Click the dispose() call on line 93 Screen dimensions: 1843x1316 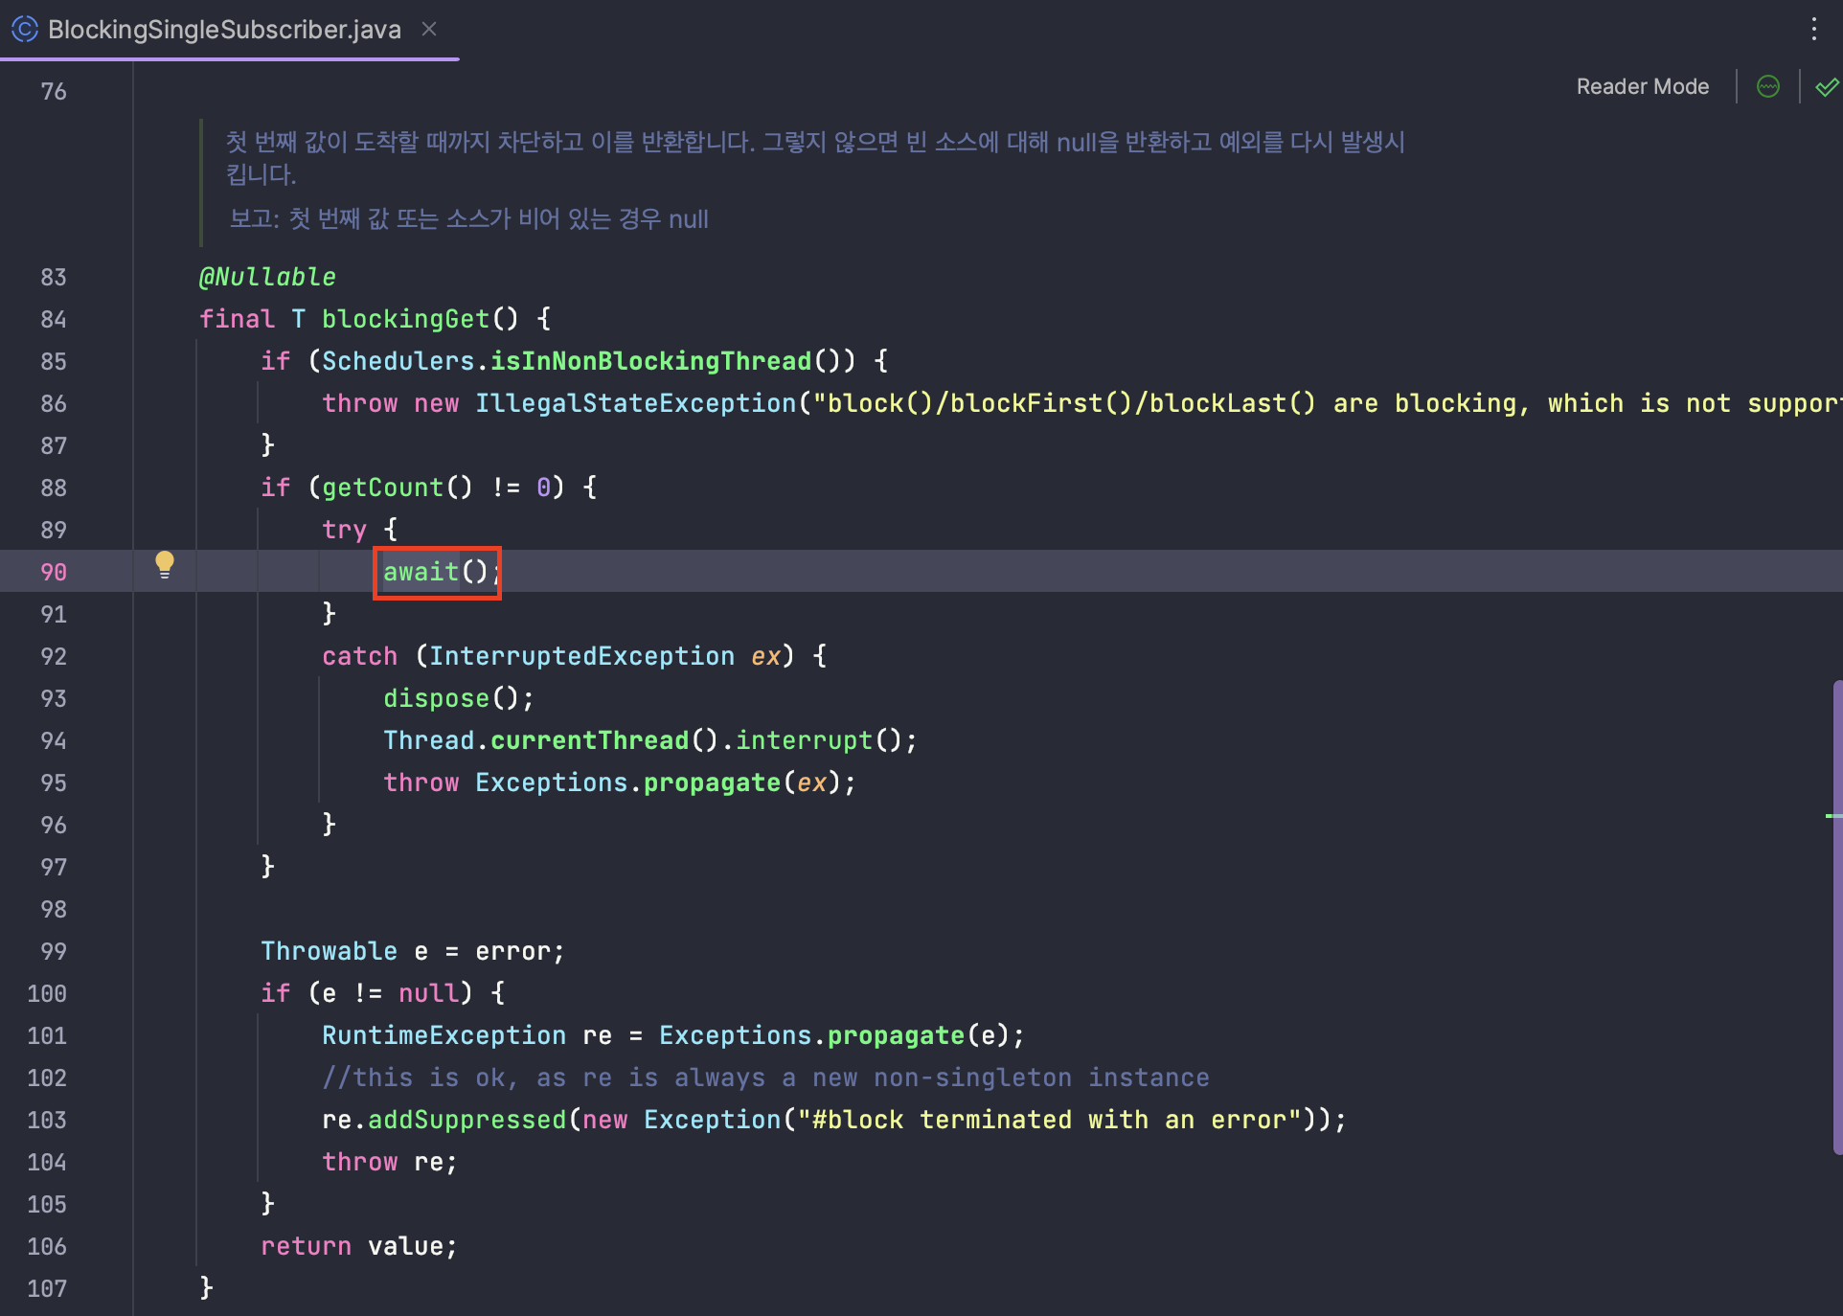(x=437, y=699)
